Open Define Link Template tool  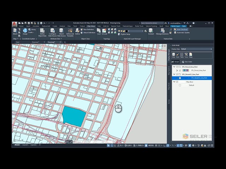[70, 32]
